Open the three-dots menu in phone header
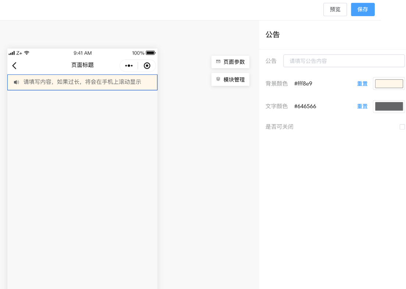Viewport: 406px width, 289px height. coord(129,66)
